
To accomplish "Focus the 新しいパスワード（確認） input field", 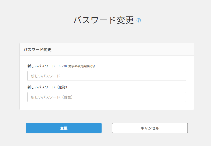I will (x=107, y=97).
